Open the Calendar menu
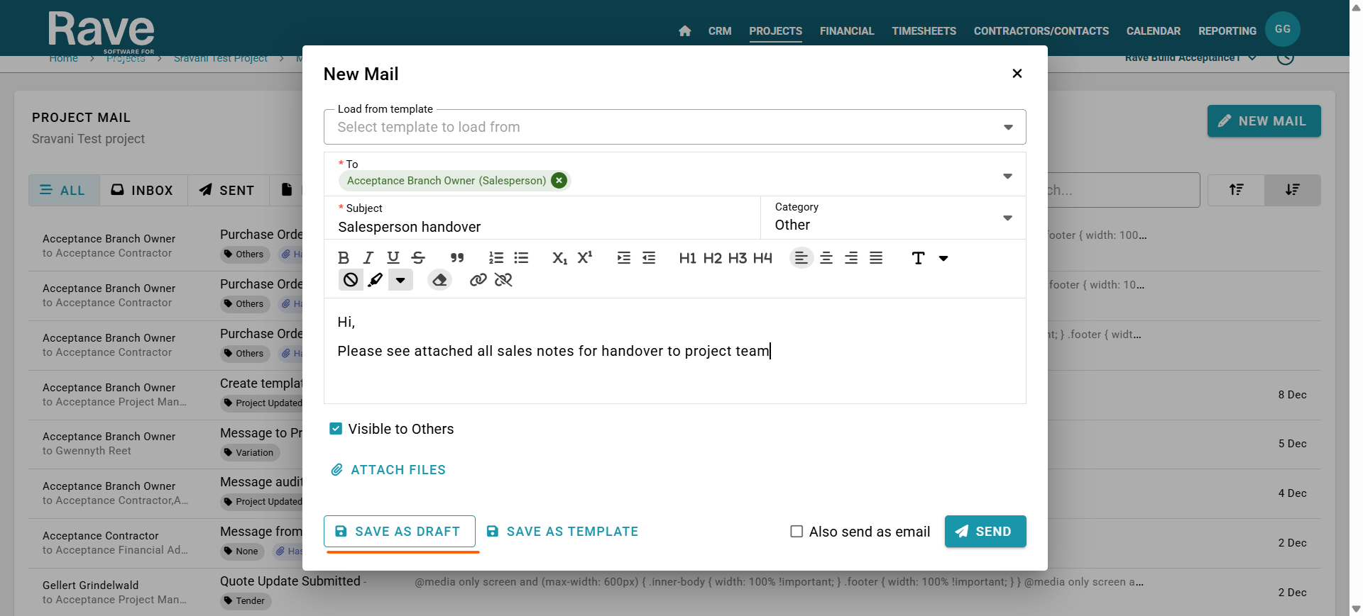 pos(1154,31)
